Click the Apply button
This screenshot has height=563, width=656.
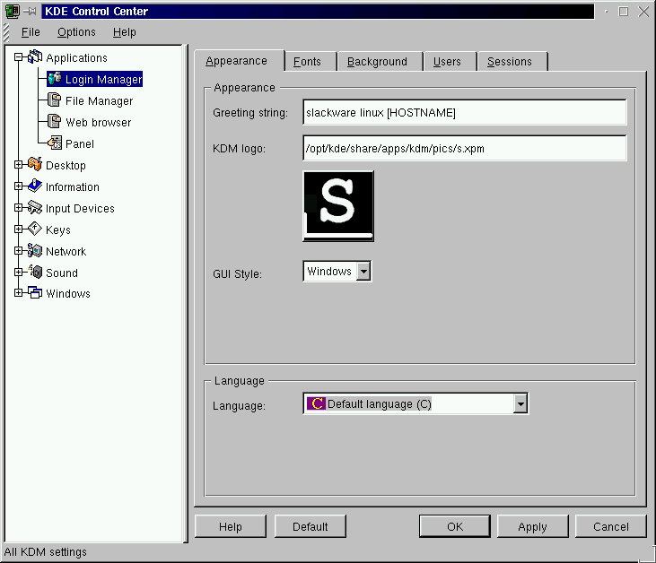point(532,526)
